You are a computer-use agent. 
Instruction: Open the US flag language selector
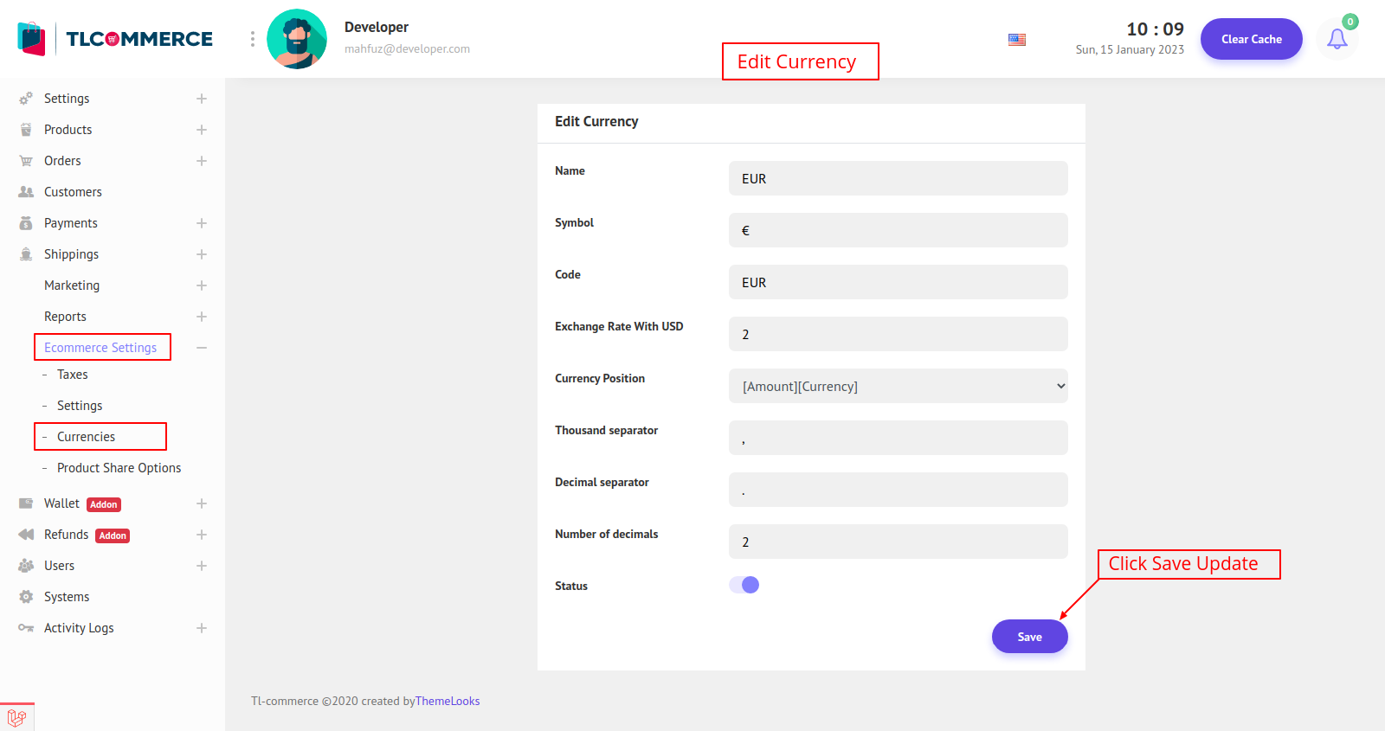pos(1017,40)
